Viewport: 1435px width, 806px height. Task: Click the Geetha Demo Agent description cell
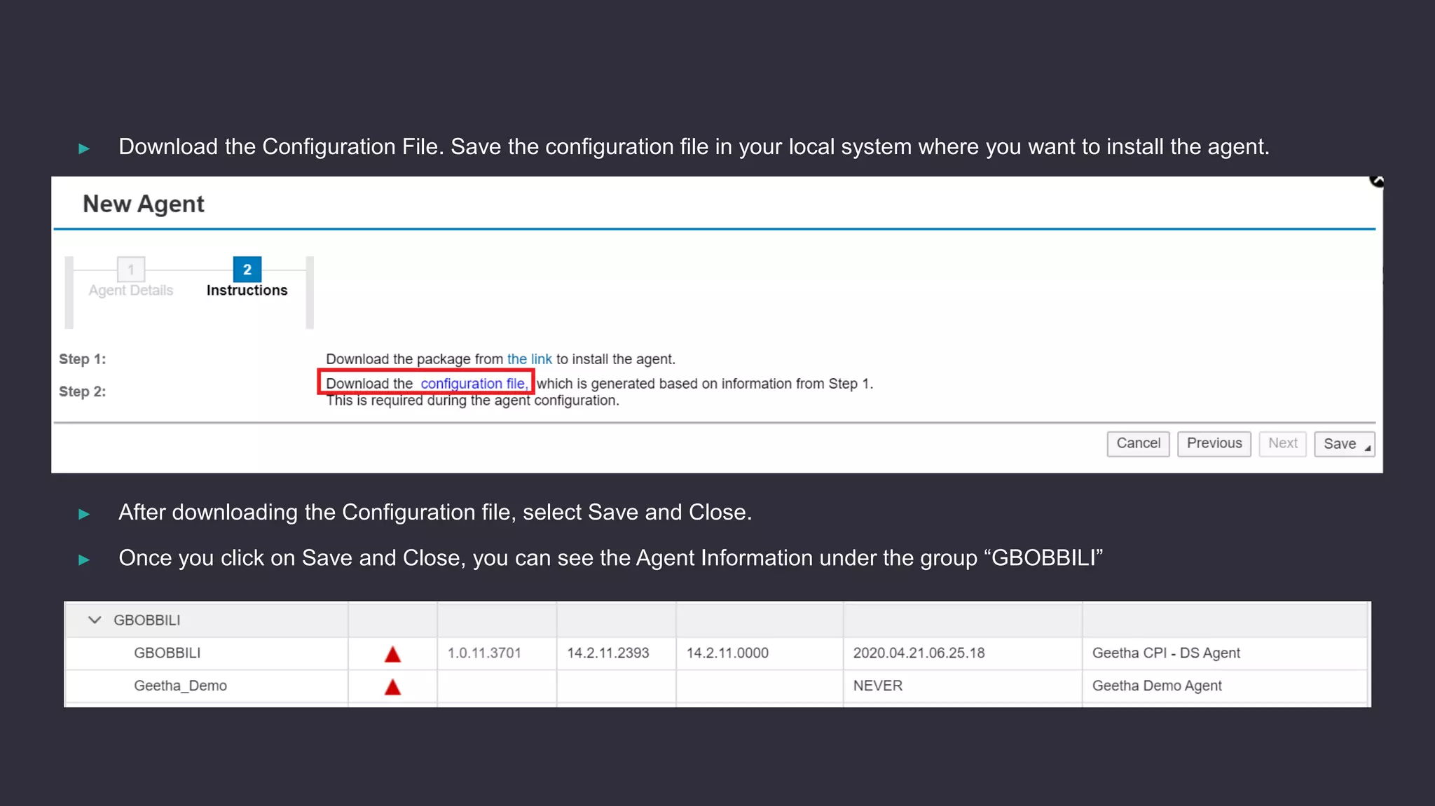click(1156, 686)
